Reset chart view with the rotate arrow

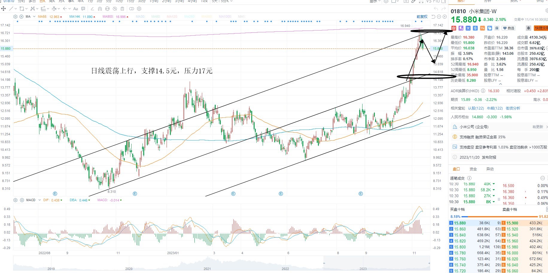[433, 17]
